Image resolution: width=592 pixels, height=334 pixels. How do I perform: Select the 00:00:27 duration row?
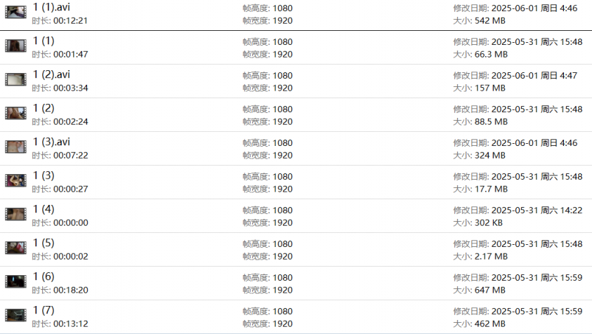click(x=60, y=189)
